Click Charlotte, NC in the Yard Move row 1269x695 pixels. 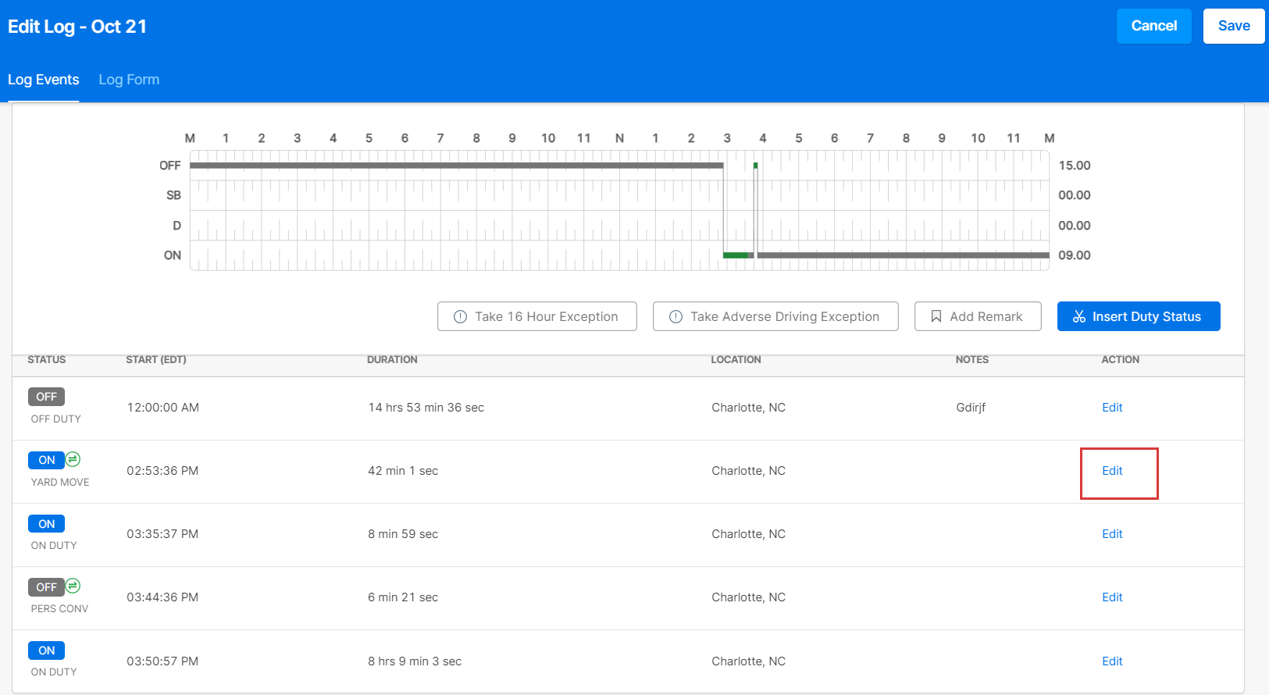tap(749, 471)
